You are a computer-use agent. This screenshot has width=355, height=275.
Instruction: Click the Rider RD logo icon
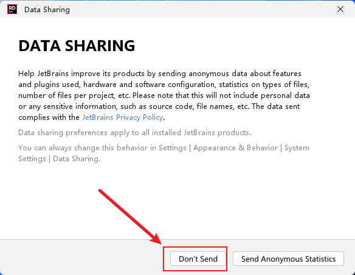coord(12,9)
